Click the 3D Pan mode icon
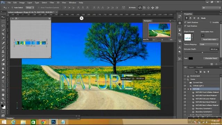This screenshot has height=125, width=222. tap(148, 8)
